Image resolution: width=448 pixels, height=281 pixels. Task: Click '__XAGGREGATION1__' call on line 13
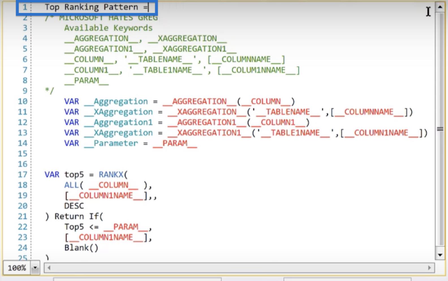(x=209, y=133)
